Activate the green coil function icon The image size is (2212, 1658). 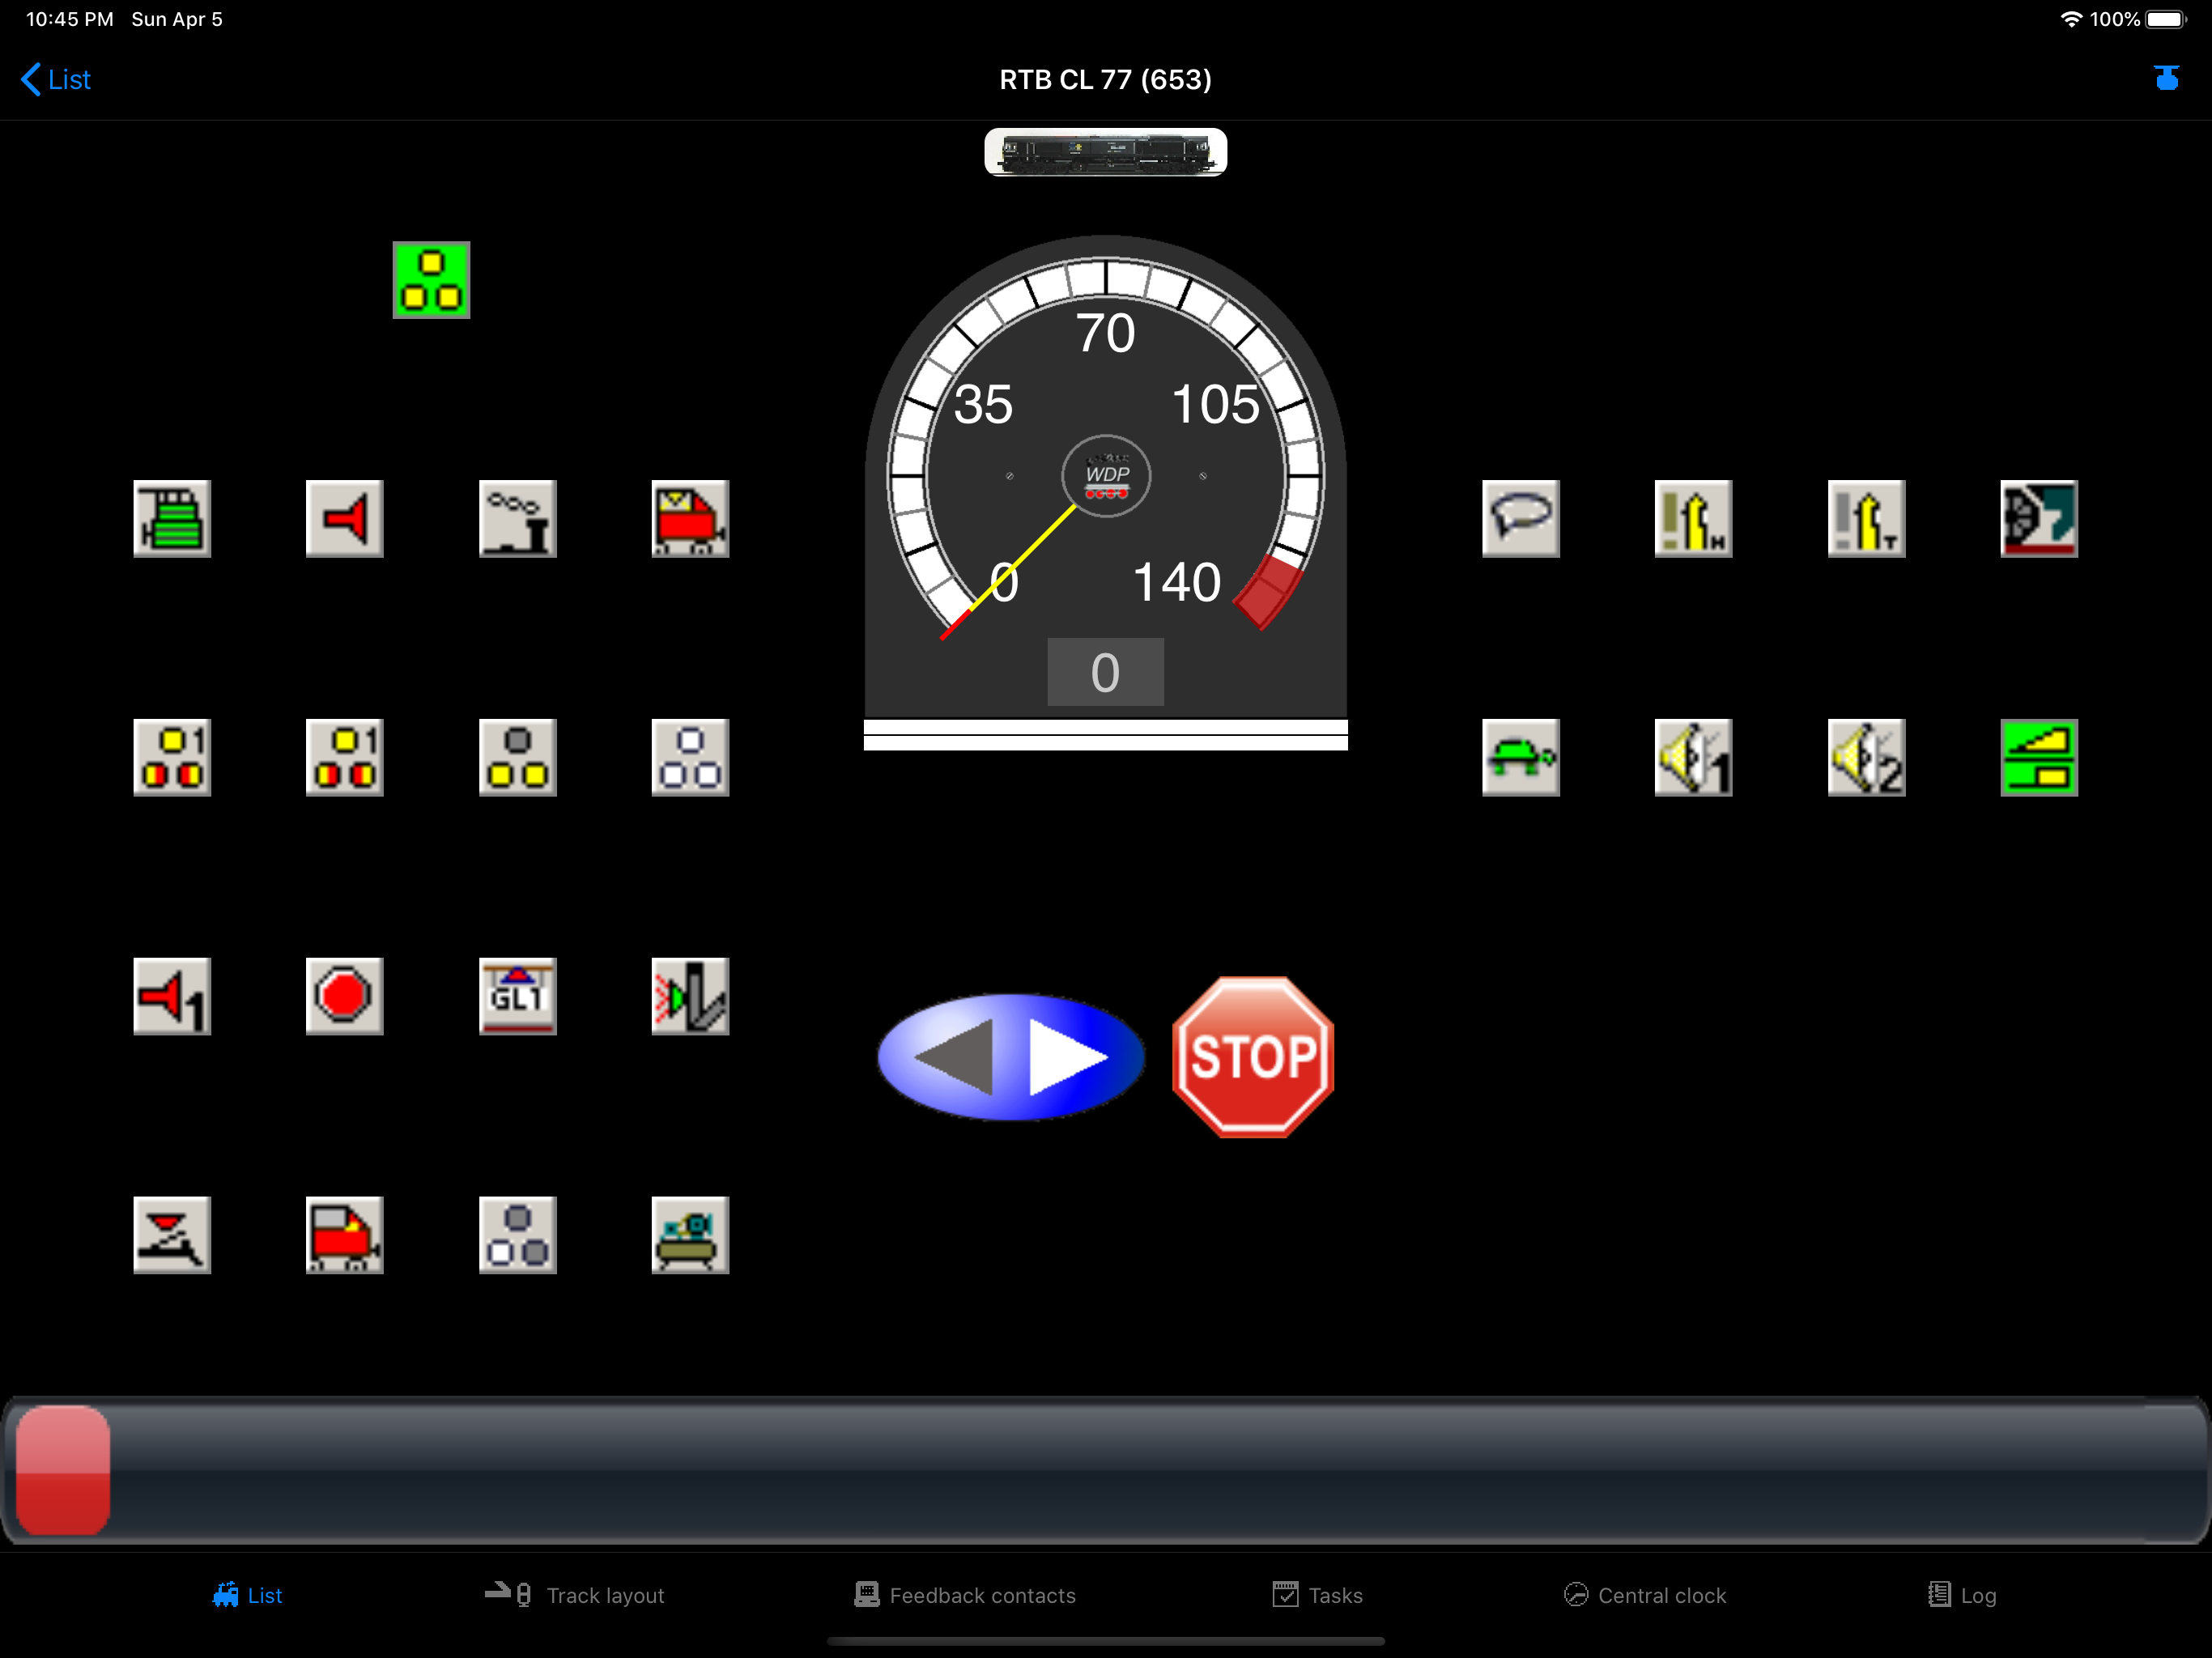coord(172,519)
